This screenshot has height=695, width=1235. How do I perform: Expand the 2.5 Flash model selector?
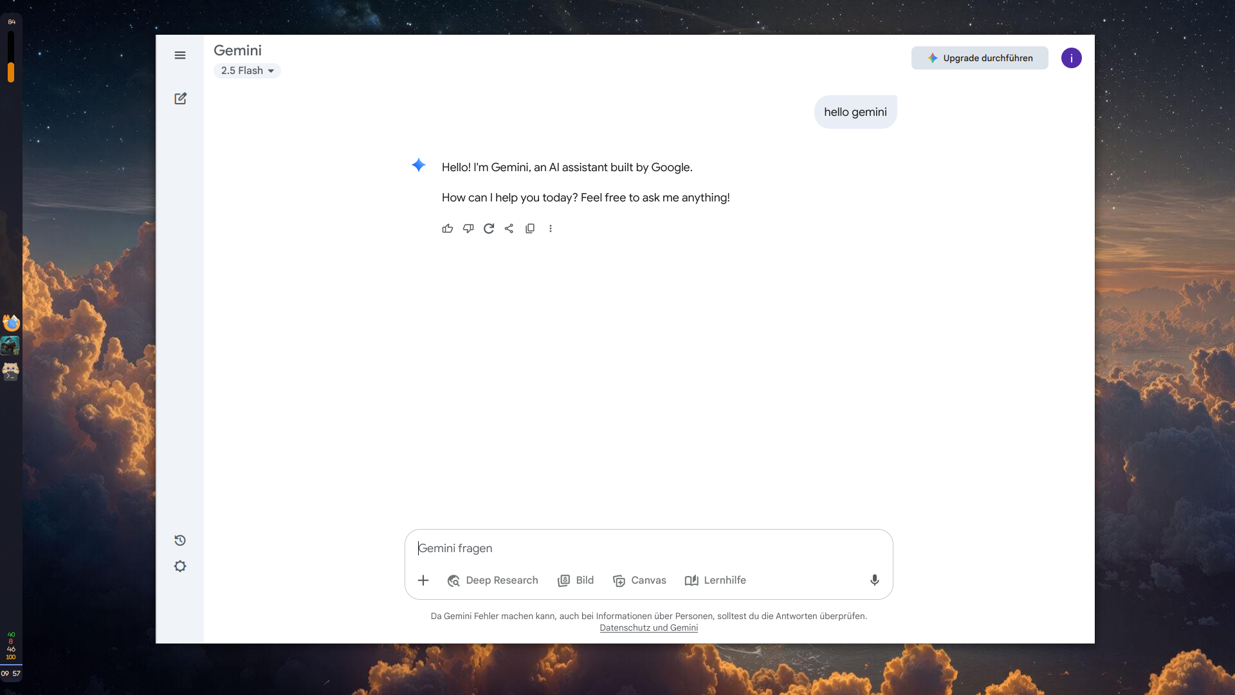click(x=247, y=71)
